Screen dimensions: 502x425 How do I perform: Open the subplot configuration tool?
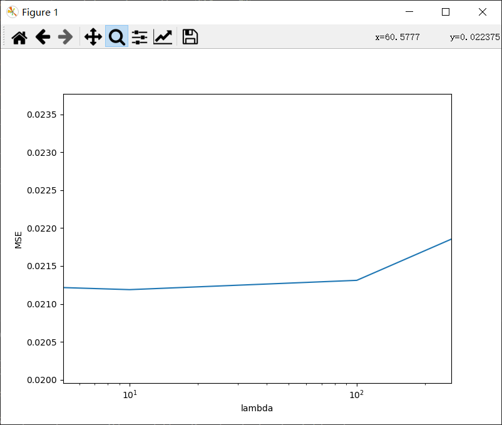[139, 37]
